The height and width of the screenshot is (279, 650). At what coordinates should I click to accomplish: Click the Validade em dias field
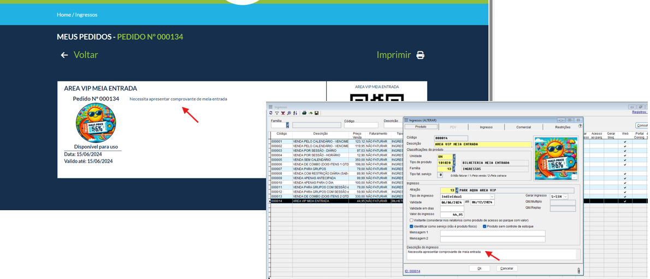click(x=451, y=209)
